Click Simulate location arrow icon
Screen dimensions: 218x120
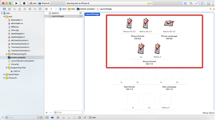pos(85,117)
